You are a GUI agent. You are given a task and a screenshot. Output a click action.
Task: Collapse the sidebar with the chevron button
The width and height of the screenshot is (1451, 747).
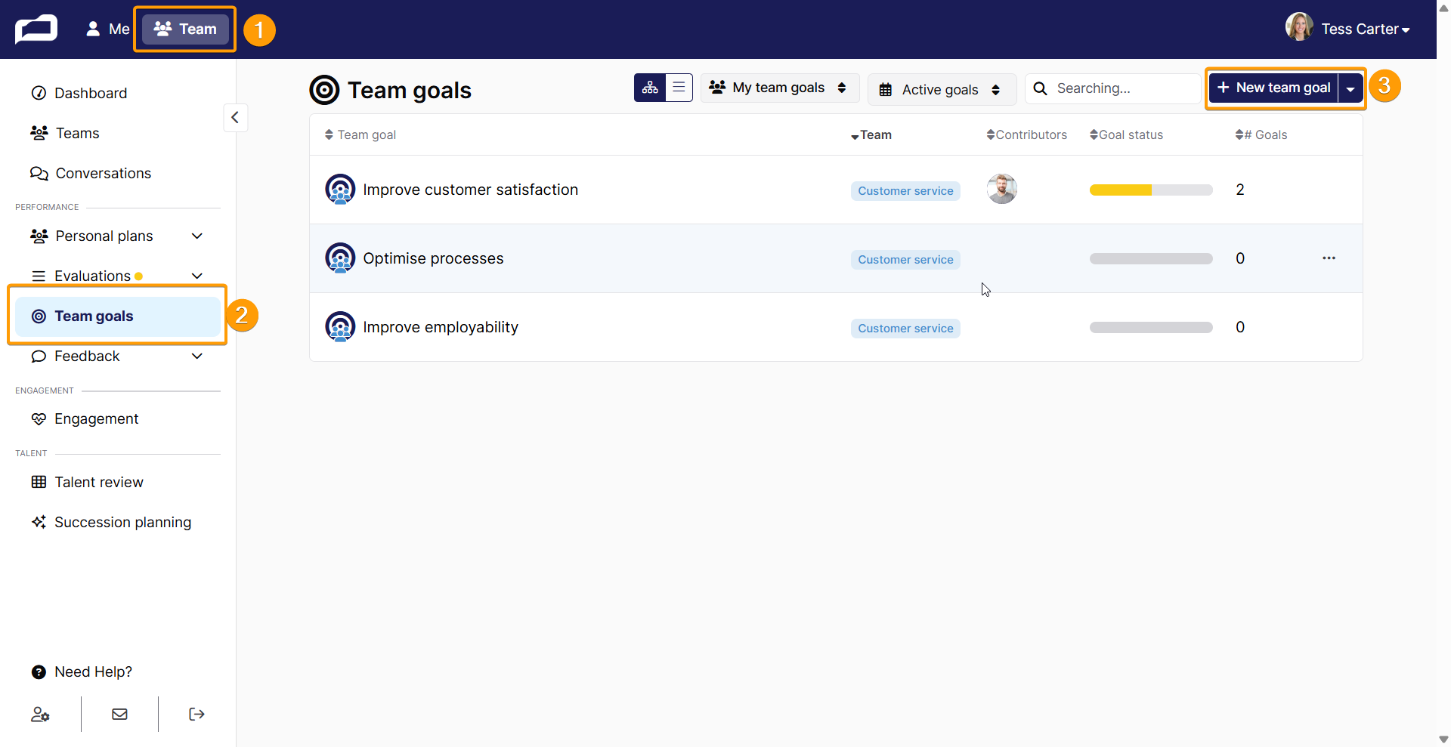click(235, 117)
